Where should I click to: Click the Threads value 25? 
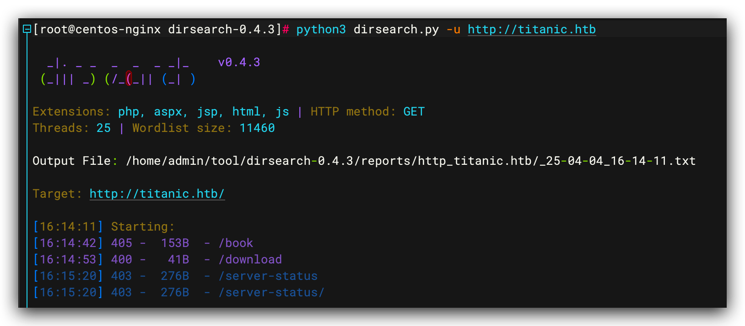tap(103, 128)
